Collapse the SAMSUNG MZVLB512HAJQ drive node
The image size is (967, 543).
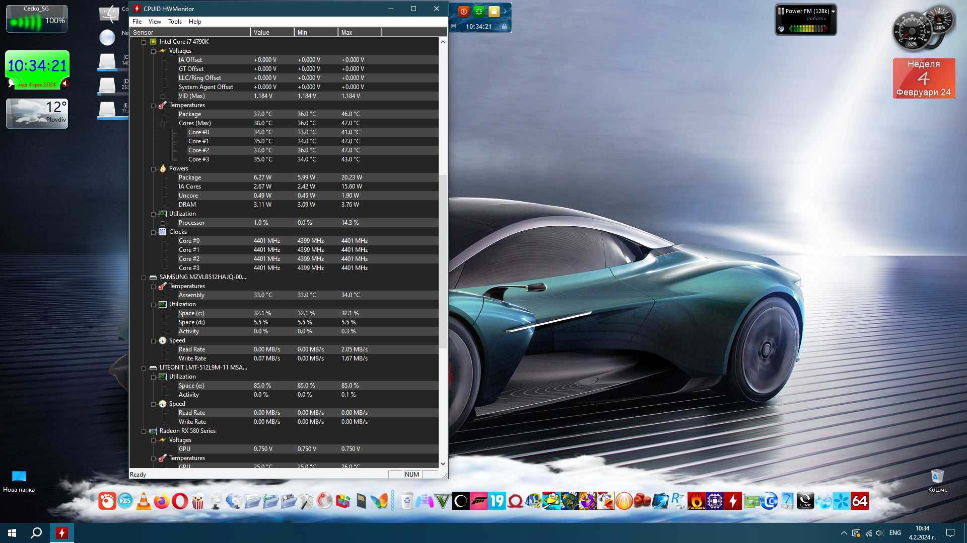(144, 278)
